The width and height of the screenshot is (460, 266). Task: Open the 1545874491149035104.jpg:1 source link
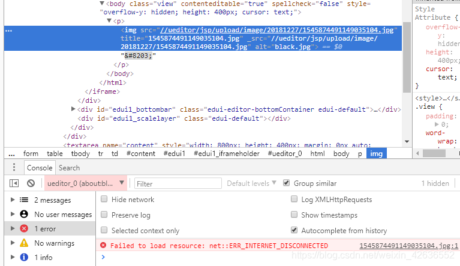[x=408, y=246]
